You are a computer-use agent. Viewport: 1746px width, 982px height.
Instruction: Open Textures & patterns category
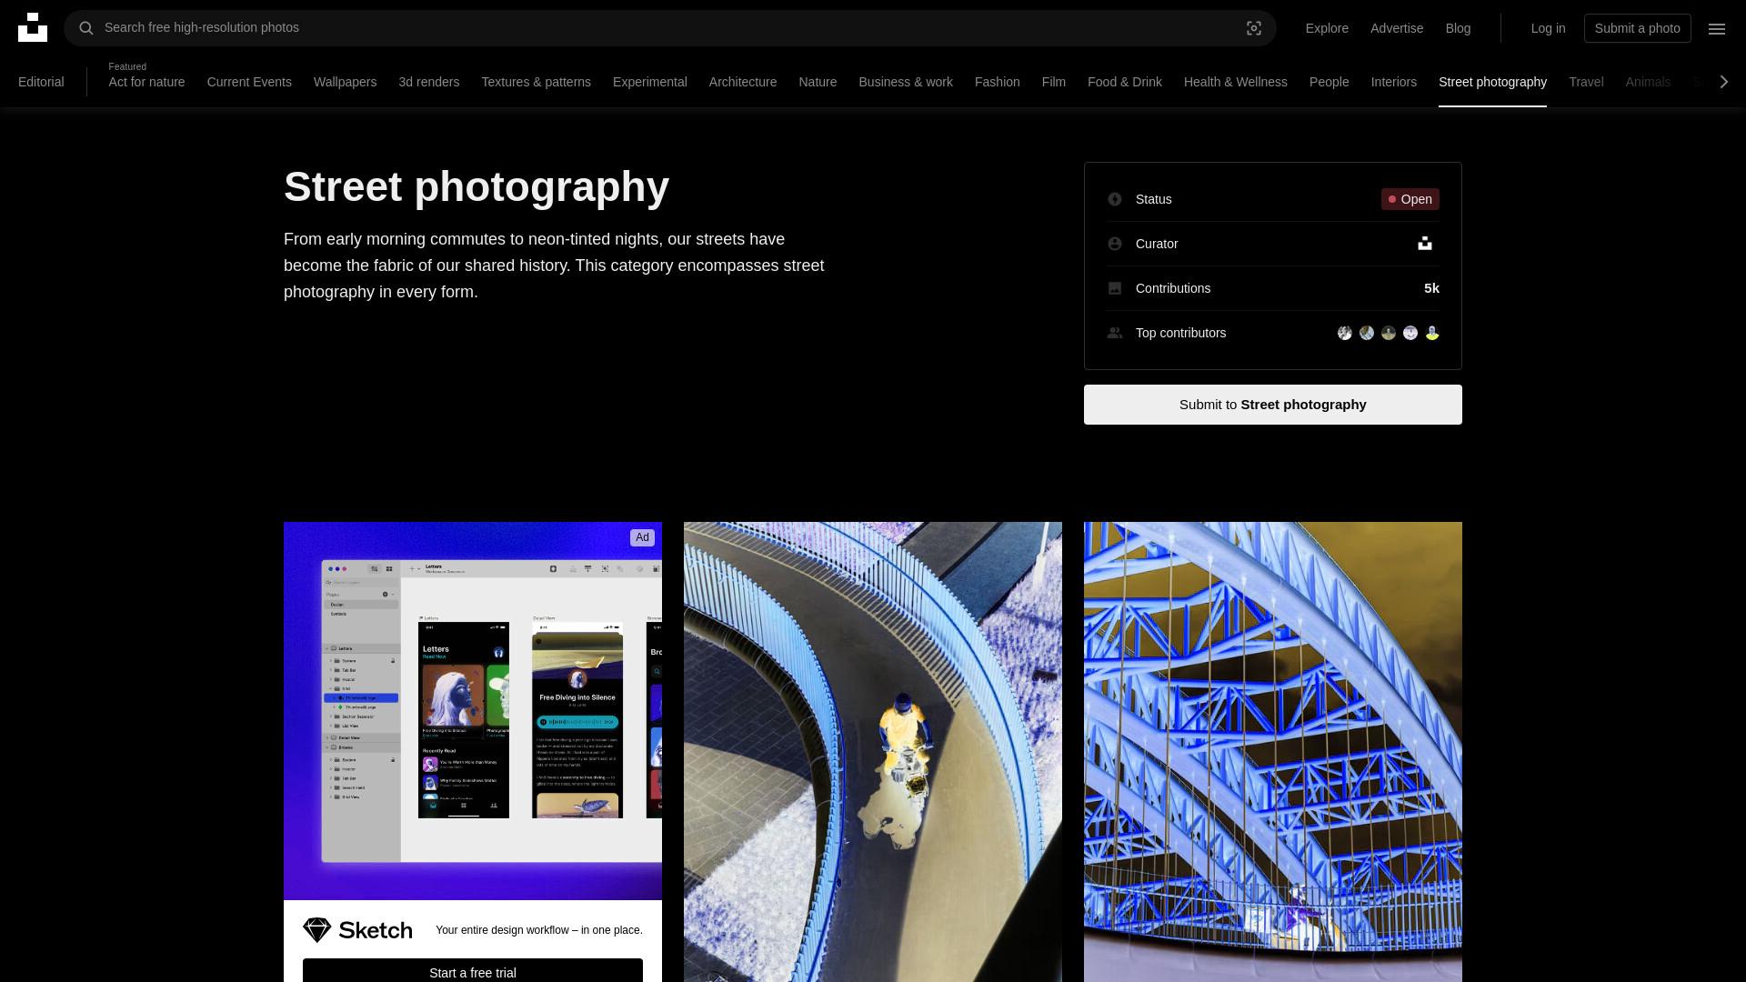click(536, 82)
